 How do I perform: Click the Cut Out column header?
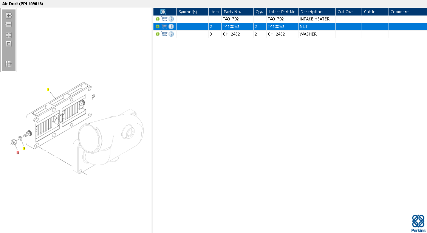[348, 12]
